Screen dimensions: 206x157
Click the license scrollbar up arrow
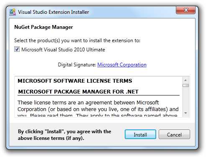[x=185, y=80]
